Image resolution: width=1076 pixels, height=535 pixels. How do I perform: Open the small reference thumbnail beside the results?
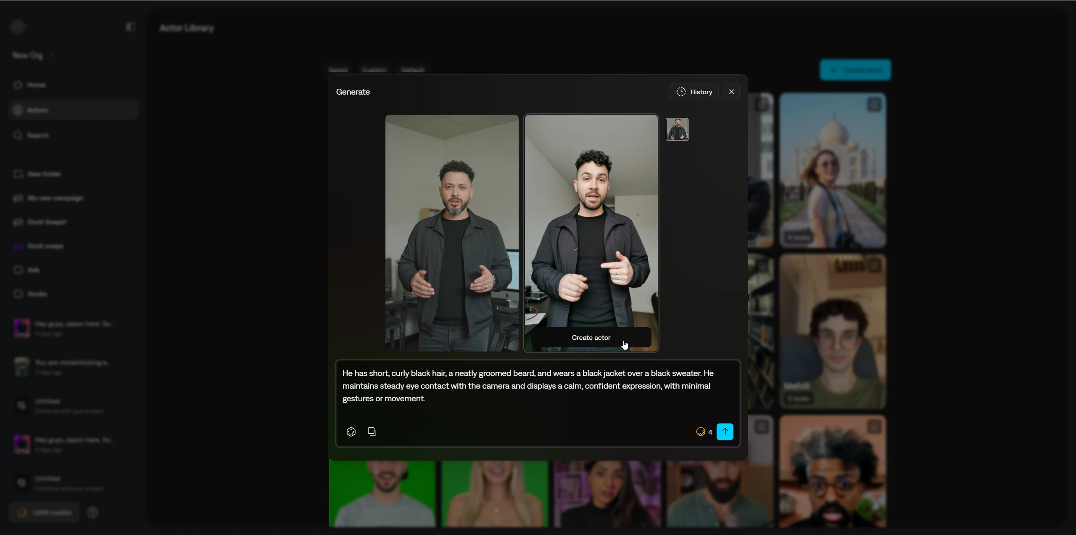[x=677, y=129]
